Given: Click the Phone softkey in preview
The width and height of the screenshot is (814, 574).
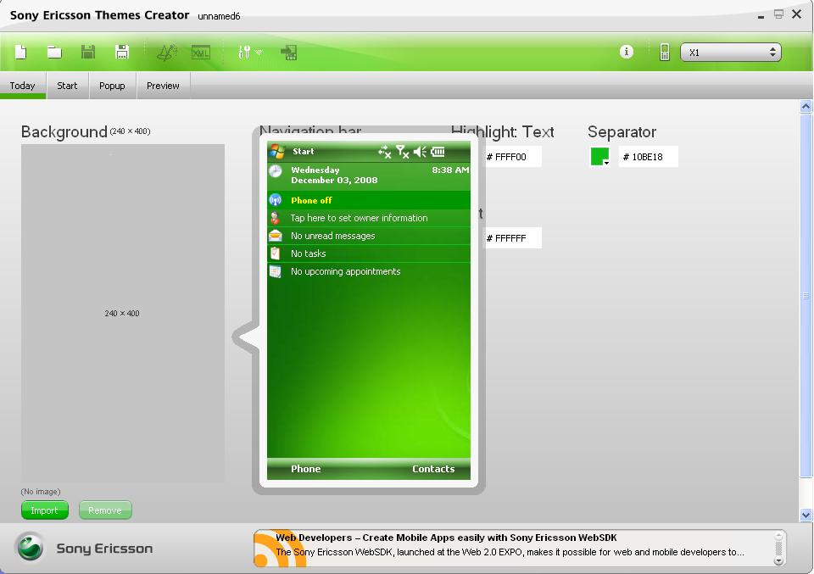Looking at the screenshot, I should (x=306, y=469).
